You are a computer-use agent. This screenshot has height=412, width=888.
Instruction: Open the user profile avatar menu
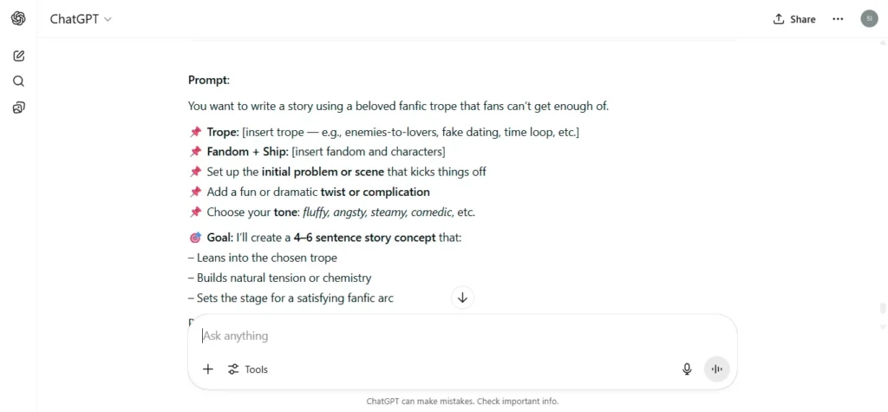(869, 19)
